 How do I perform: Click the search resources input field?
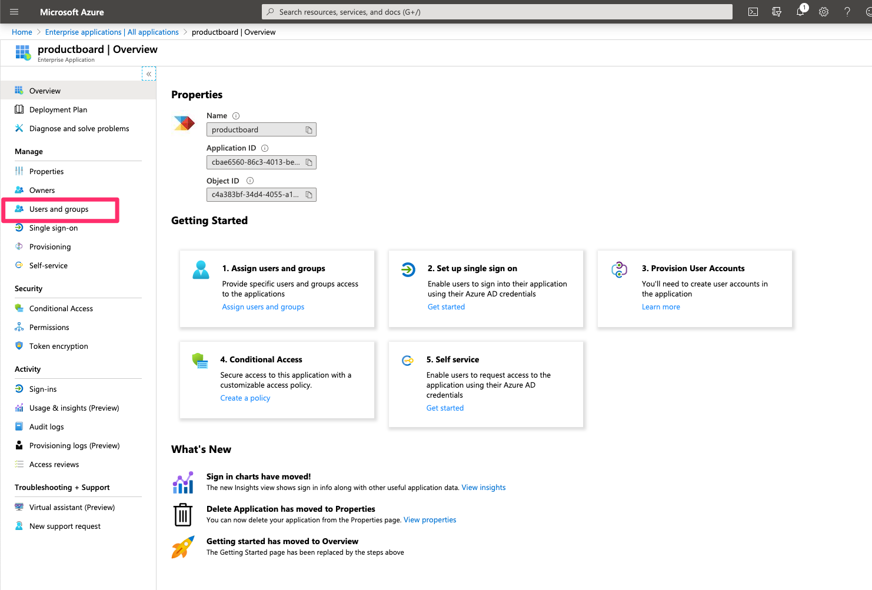tap(497, 12)
